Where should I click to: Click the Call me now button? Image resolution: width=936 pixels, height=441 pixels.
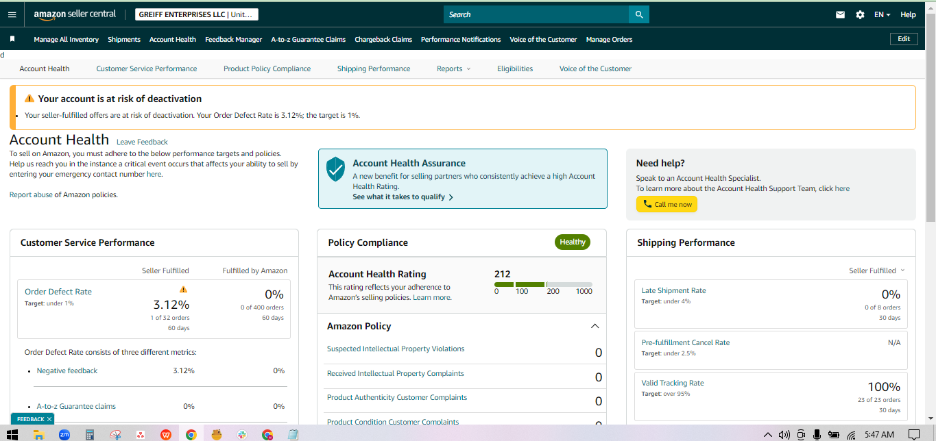click(667, 204)
